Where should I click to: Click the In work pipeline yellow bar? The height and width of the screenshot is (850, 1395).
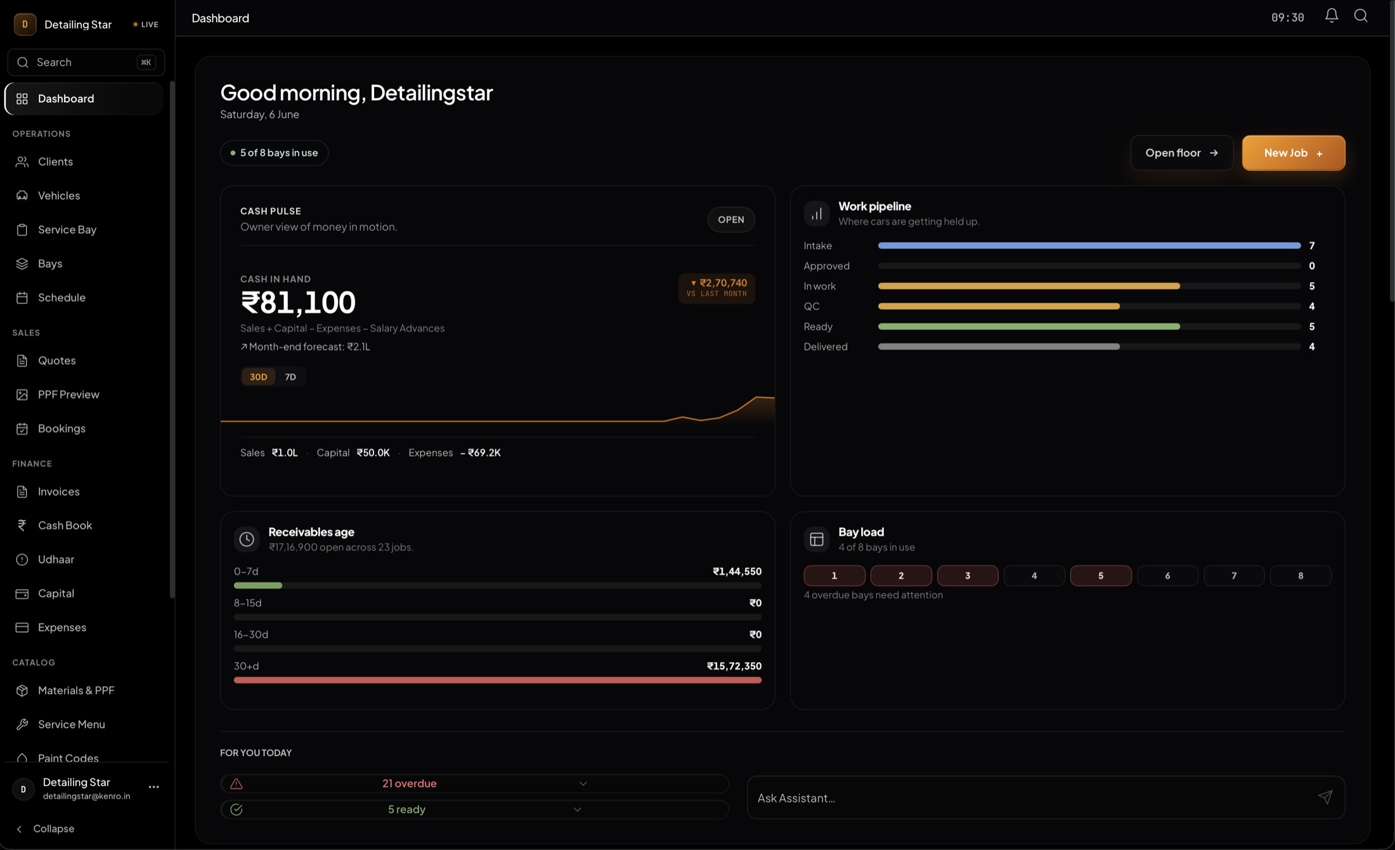[1029, 286]
